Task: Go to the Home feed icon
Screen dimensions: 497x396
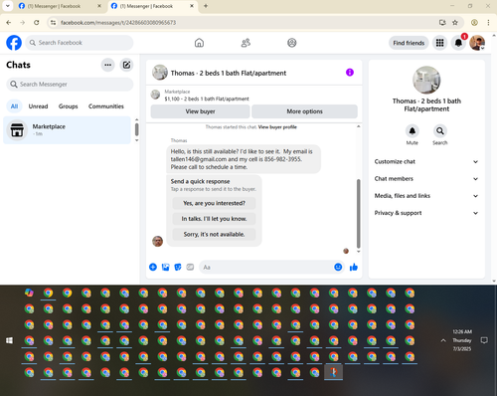Action: click(x=199, y=43)
